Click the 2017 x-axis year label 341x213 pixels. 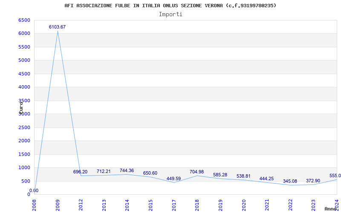coord(174,205)
